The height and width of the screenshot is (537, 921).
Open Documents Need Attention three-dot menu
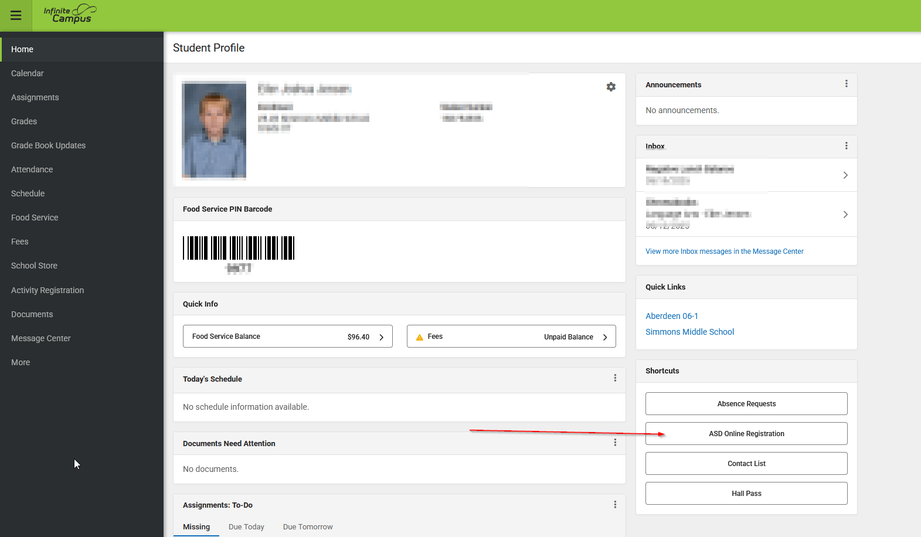pos(615,443)
